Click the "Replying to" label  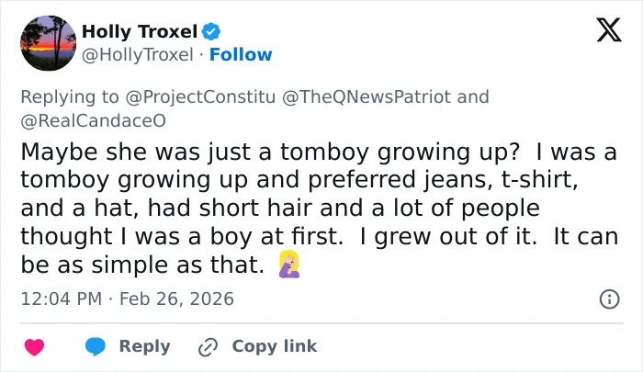[x=70, y=97]
